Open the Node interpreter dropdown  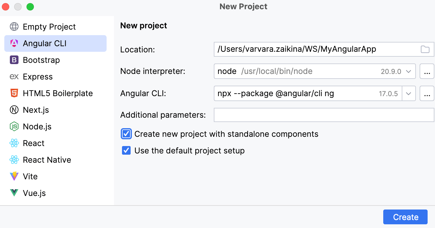click(x=409, y=71)
